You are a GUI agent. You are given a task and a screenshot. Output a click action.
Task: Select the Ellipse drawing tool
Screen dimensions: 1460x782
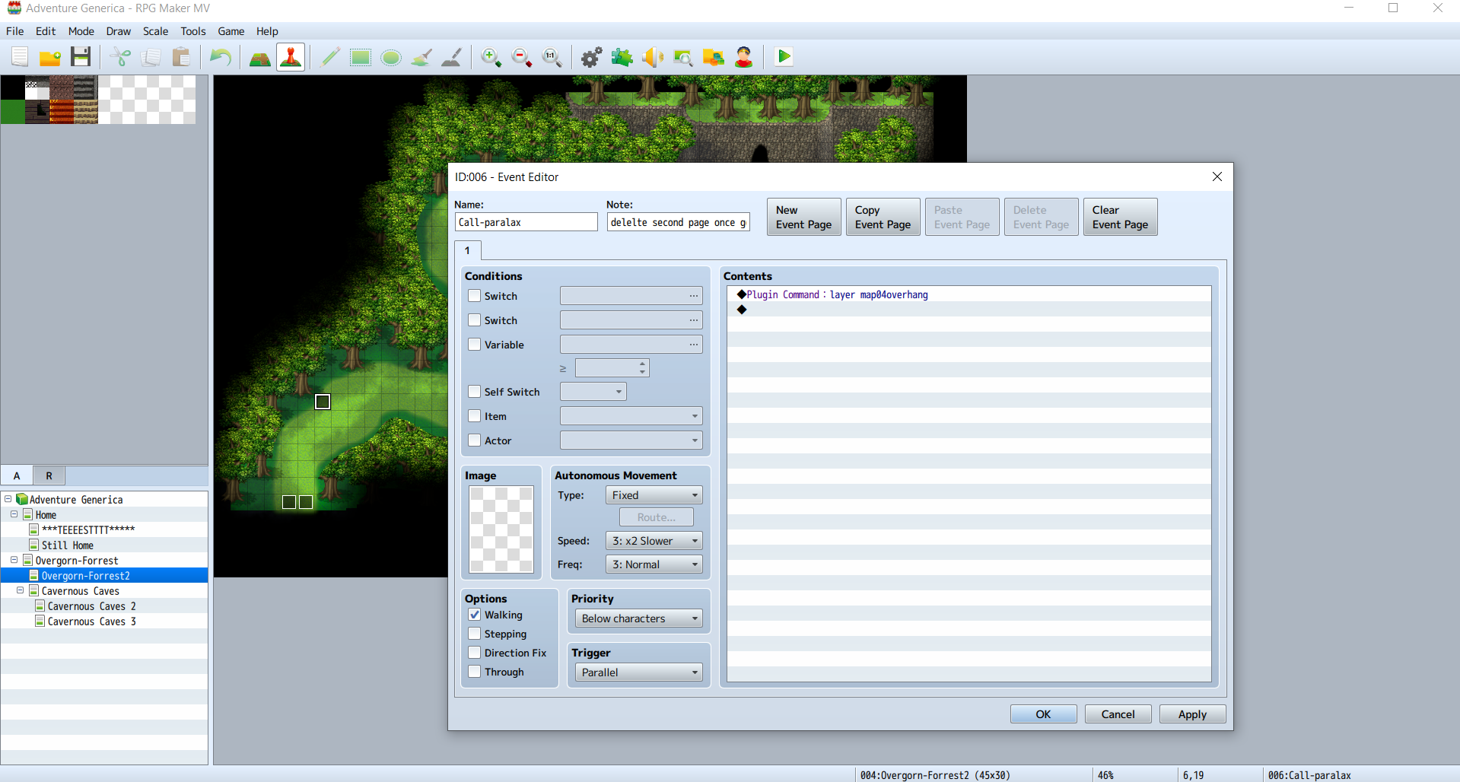(391, 57)
